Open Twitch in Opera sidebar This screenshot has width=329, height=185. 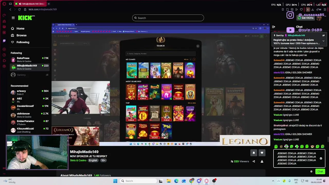(4, 41)
